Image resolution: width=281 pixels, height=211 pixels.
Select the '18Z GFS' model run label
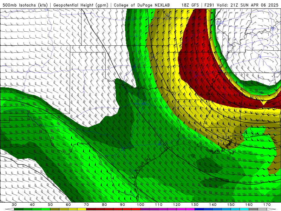190,5
